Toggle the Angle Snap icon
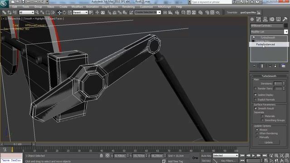 pos(115,12)
